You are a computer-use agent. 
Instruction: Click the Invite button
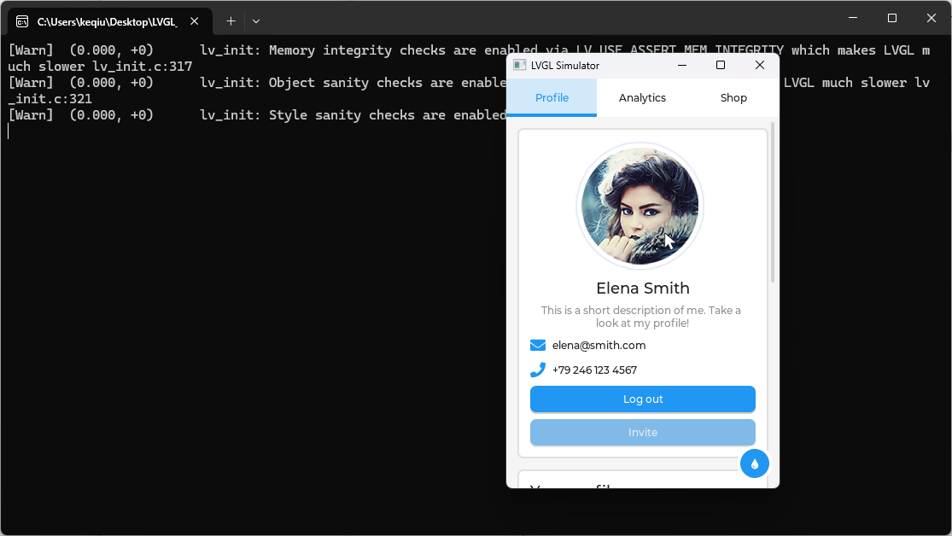pos(642,433)
